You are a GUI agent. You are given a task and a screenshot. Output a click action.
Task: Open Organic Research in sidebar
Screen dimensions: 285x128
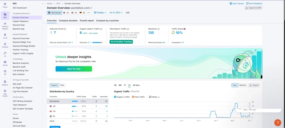[x=21, y=21]
